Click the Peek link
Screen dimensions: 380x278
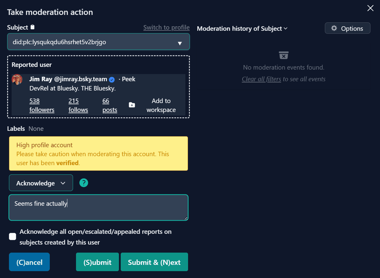point(128,79)
